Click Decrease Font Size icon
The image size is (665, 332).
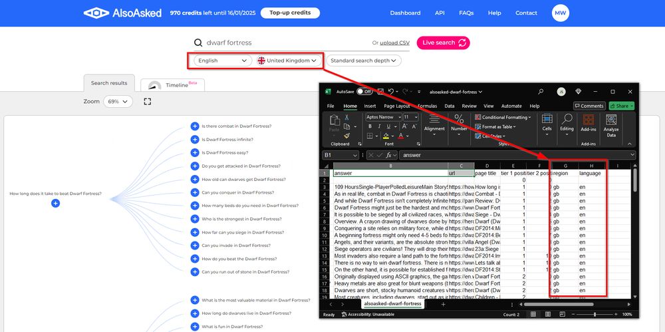coord(414,126)
